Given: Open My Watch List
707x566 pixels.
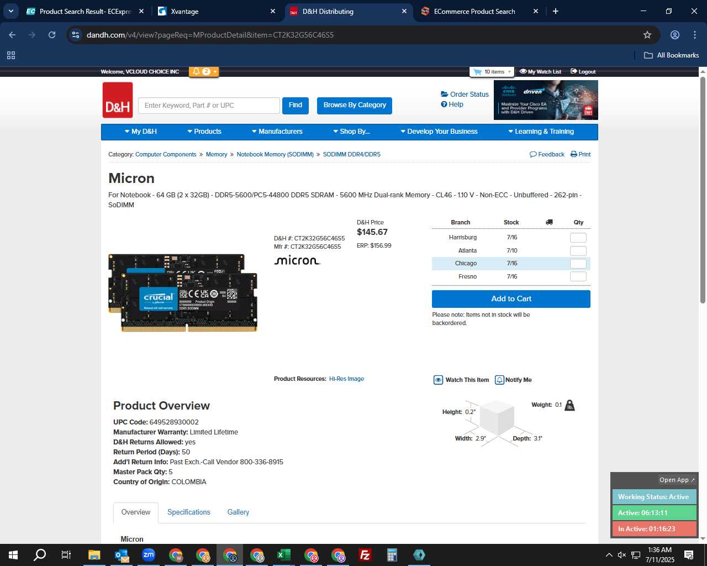Looking at the screenshot, I should 540,72.
